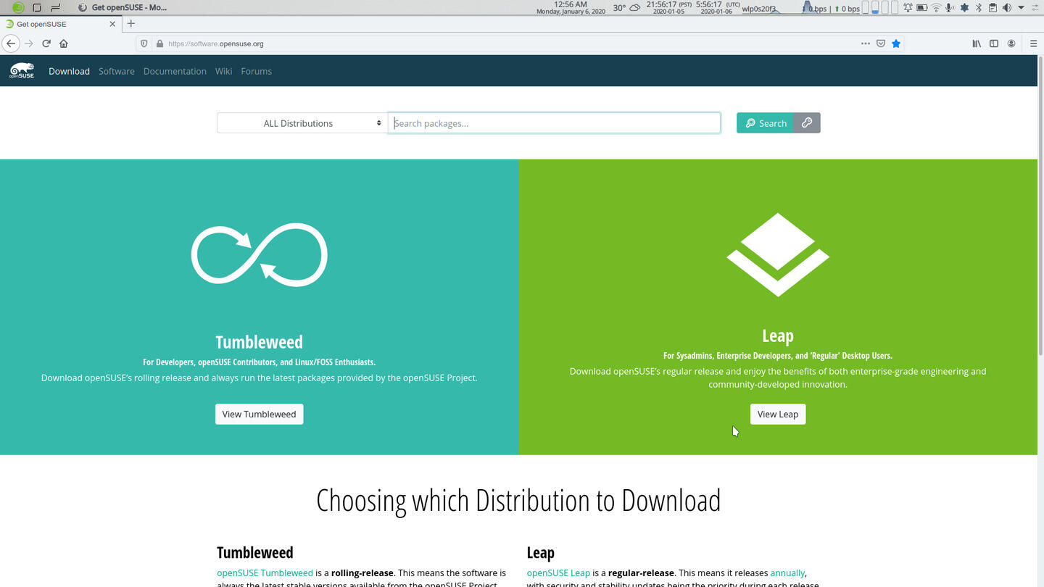Click microphone icon in system tray
The image size is (1044, 587).
pos(949,8)
